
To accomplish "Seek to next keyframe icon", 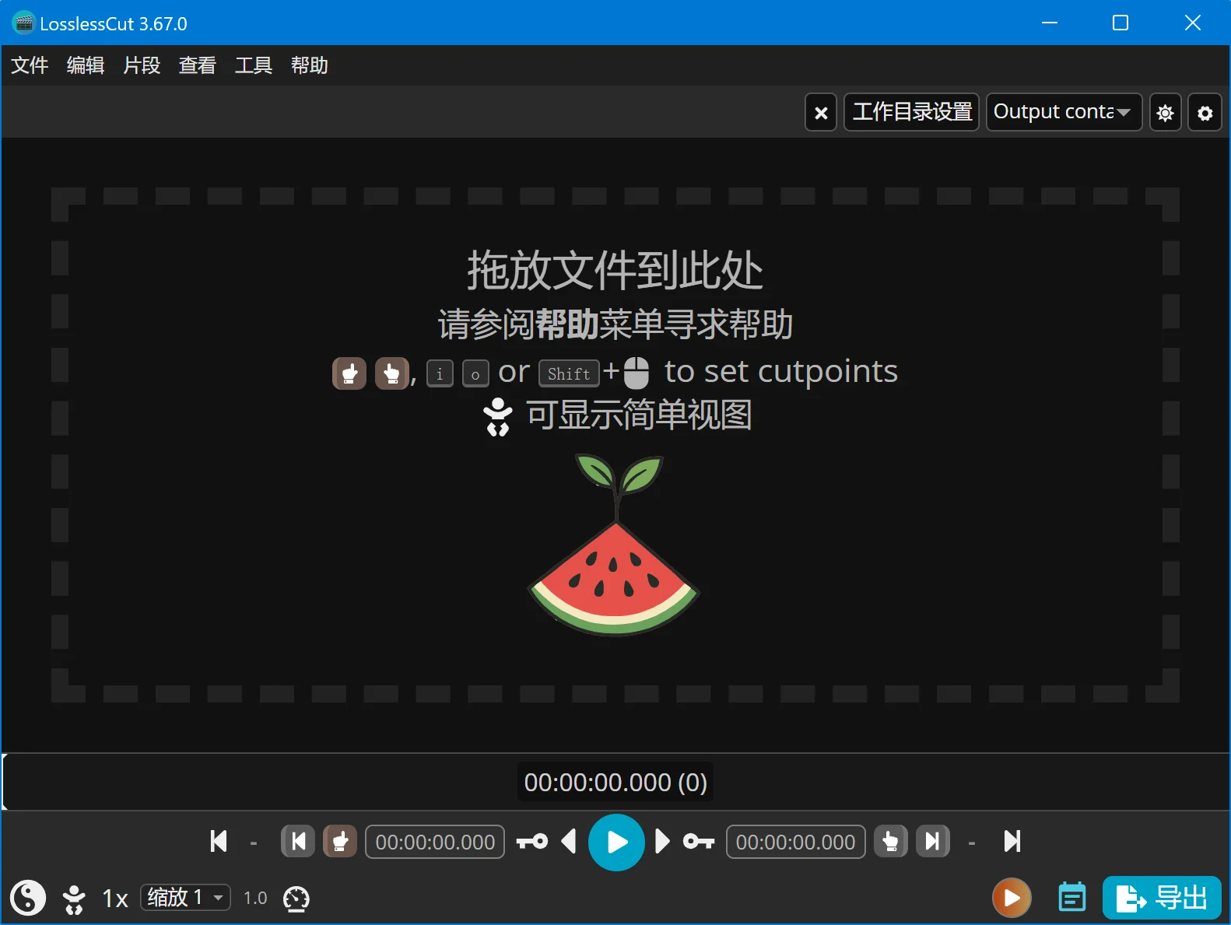I will tap(699, 841).
